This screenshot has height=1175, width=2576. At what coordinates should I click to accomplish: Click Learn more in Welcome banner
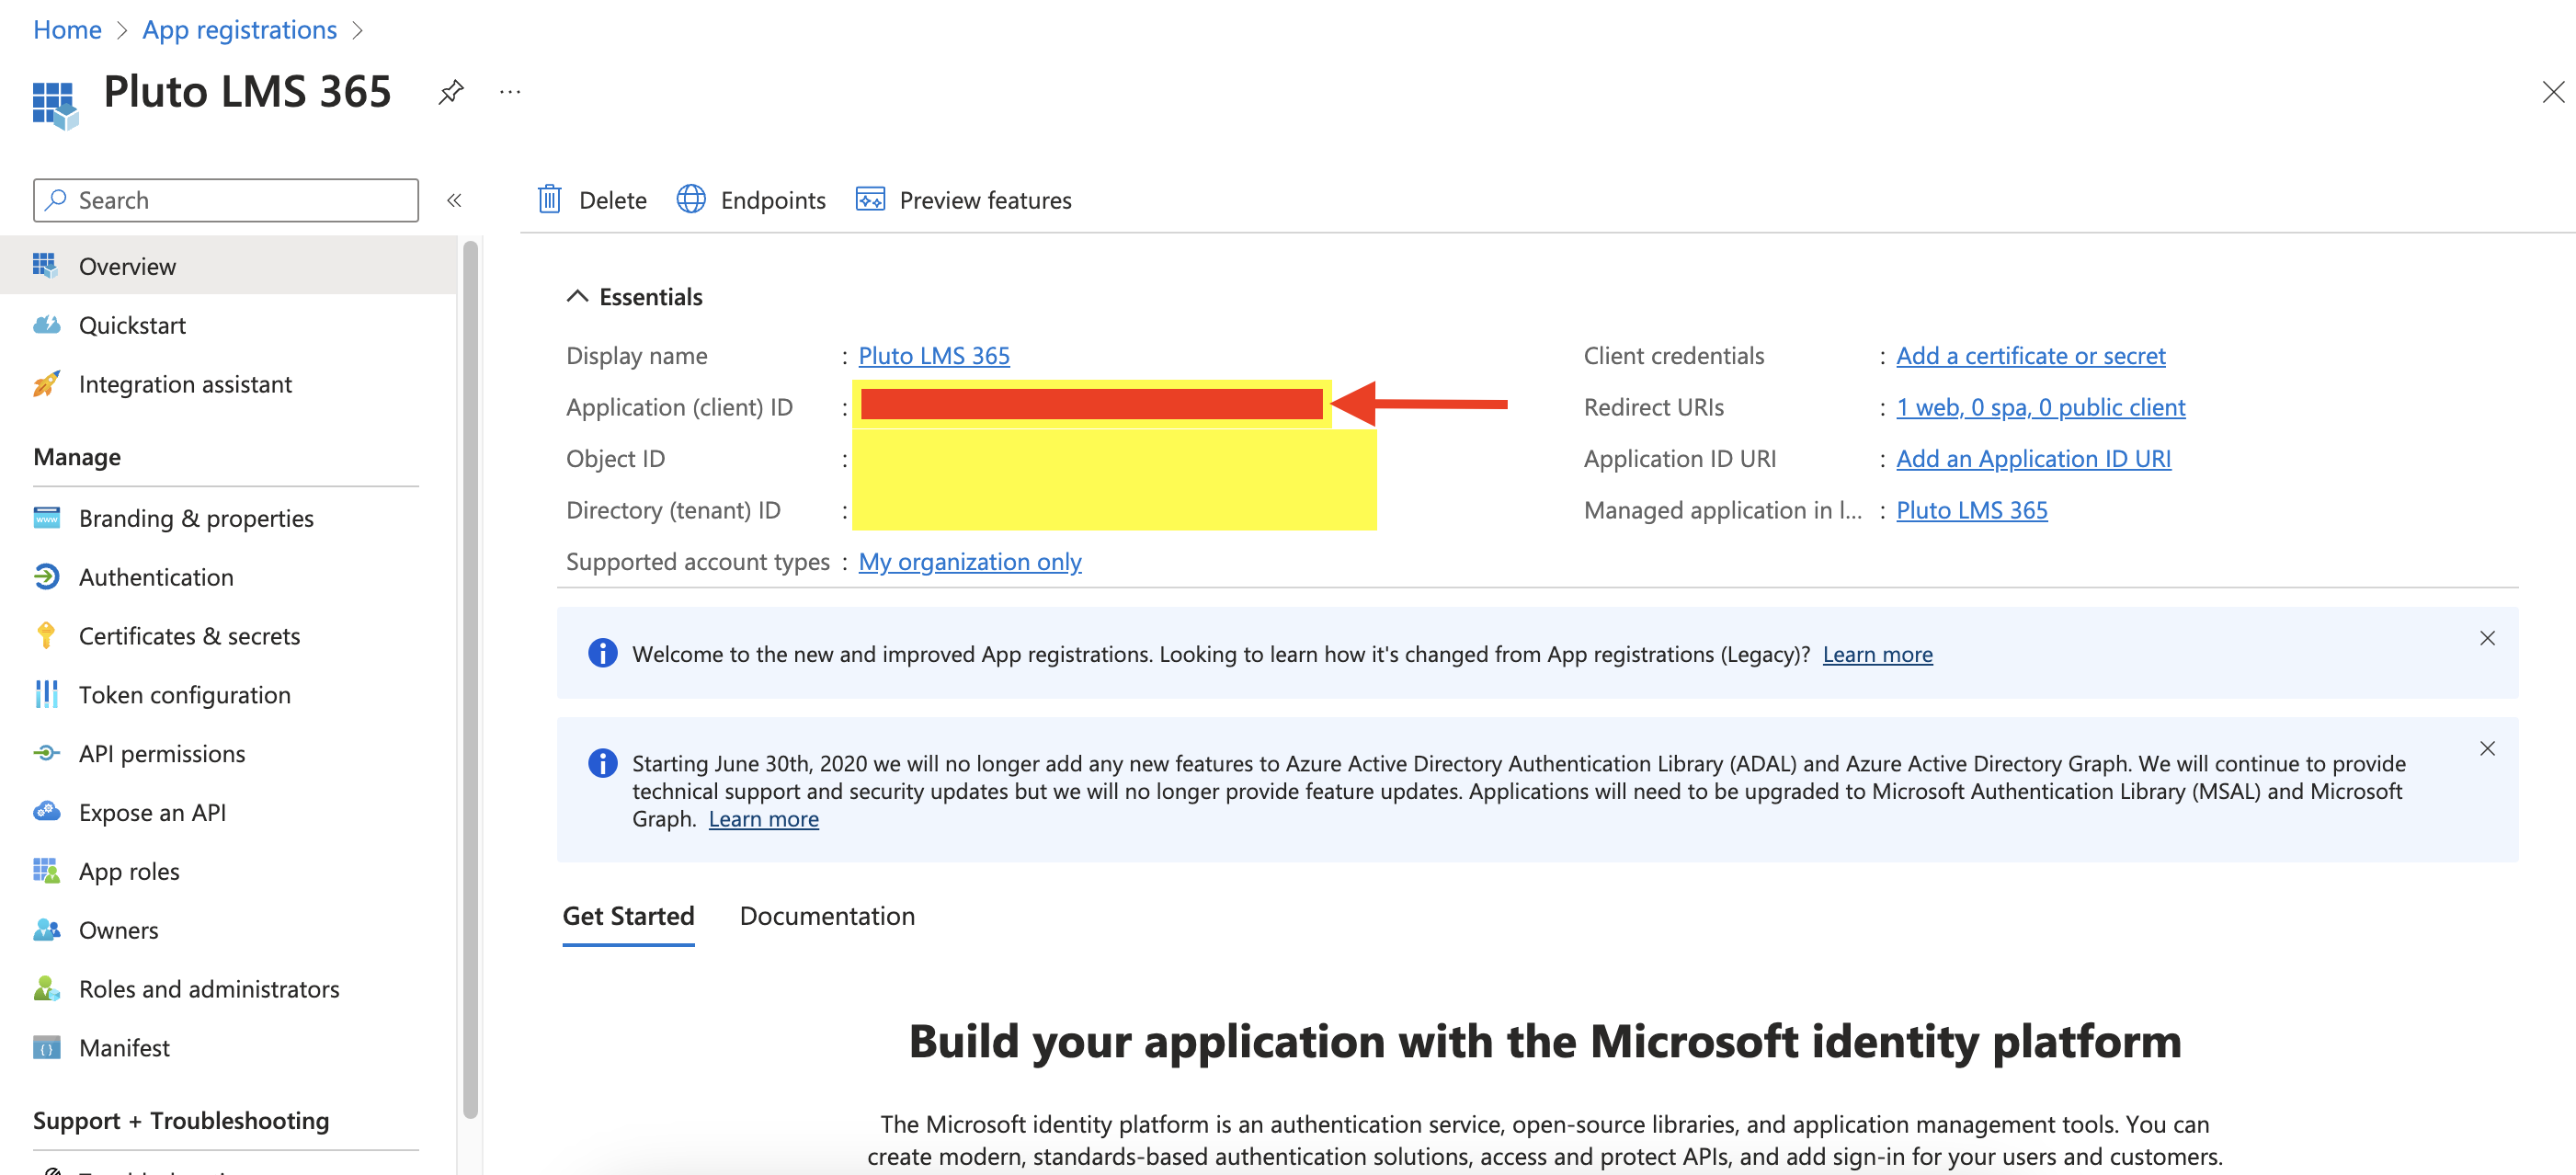point(1877,653)
